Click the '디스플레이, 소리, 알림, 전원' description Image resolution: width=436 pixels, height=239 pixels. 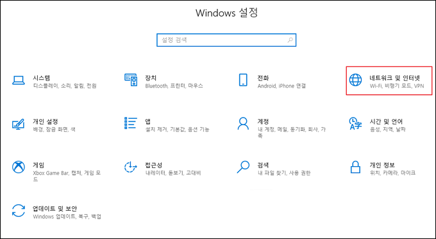tap(65, 86)
